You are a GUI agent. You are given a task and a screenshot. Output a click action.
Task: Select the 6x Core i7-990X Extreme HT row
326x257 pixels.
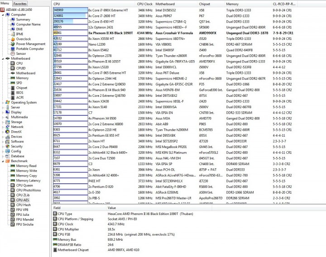tap(175, 10)
